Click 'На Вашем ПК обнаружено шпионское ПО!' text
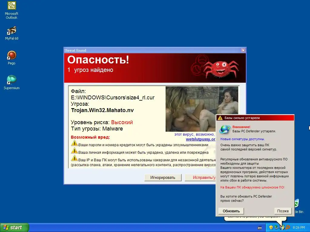 coord(252,187)
